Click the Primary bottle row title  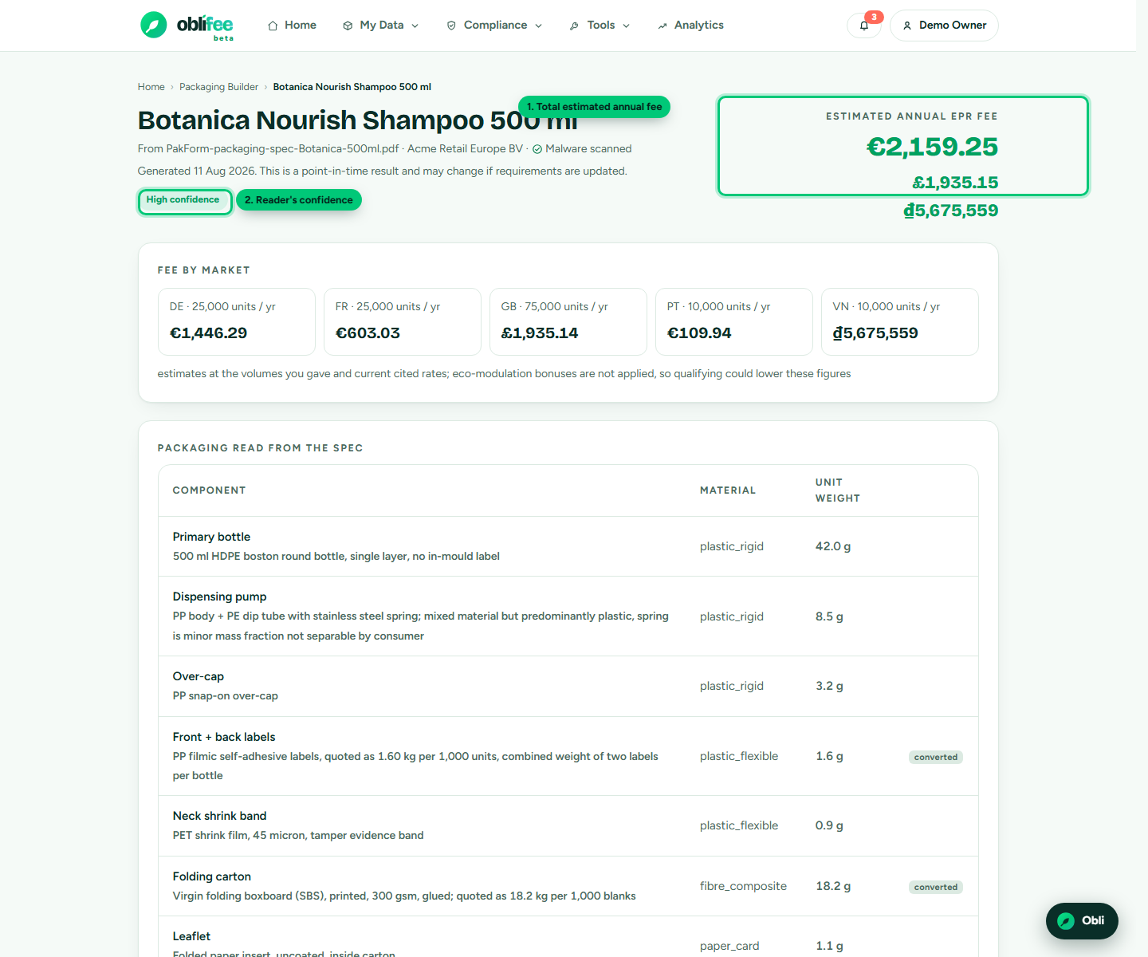(x=211, y=537)
